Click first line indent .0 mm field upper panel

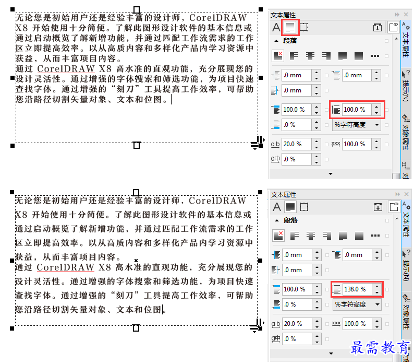[x=357, y=75]
